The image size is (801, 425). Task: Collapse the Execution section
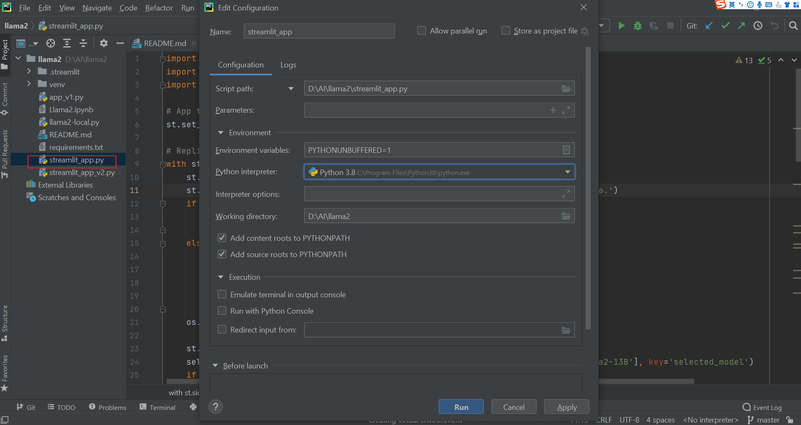[x=221, y=277]
